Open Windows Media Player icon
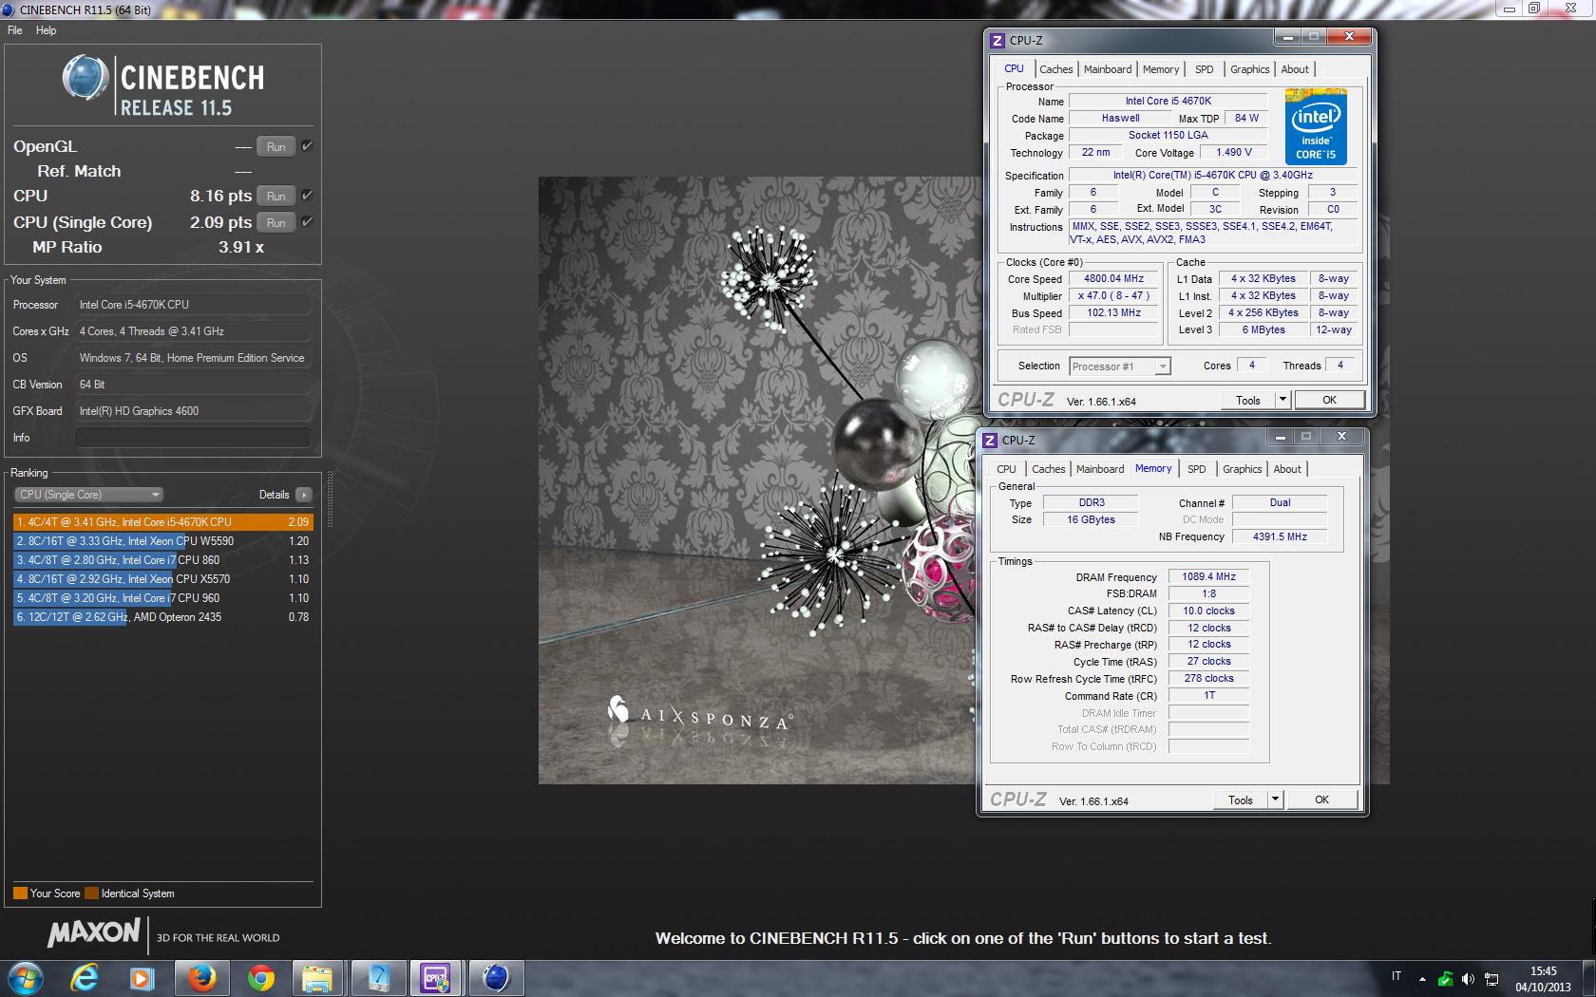The width and height of the screenshot is (1596, 997). tap(142, 977)
